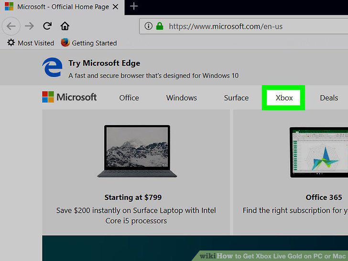
Task: Click the Starting at $799 heading
Action: coord(133,197)
